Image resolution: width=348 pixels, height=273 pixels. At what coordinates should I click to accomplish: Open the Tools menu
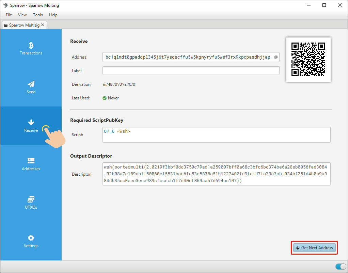[38, 15]
